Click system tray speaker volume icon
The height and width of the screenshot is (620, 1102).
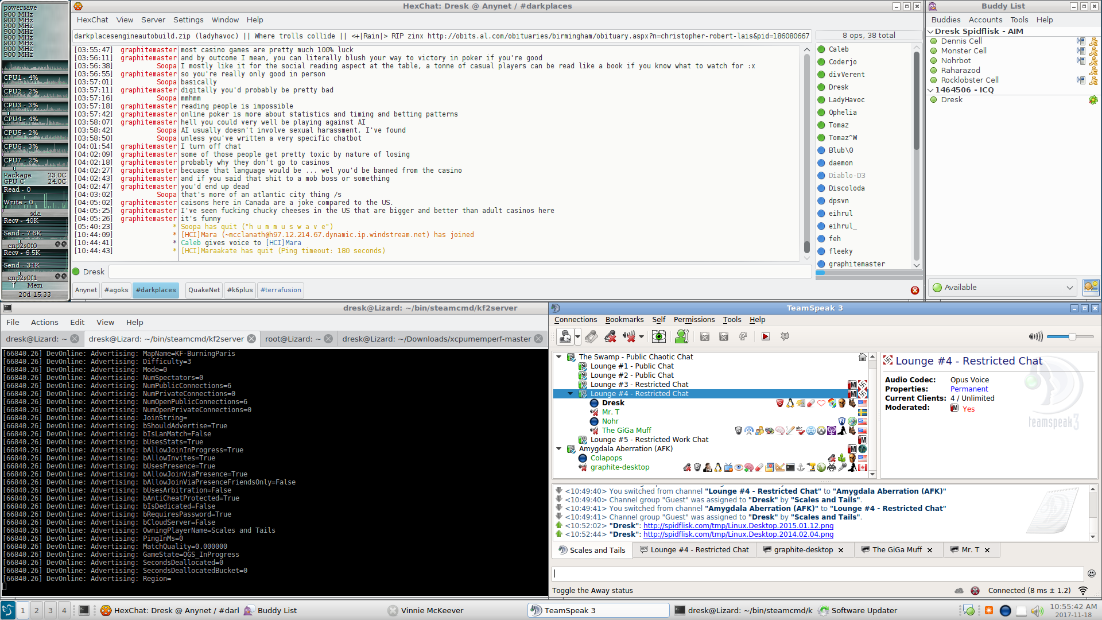tap(1037, 610)
